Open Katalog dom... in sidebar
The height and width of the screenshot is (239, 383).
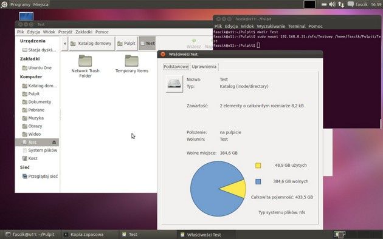(40, 86)
